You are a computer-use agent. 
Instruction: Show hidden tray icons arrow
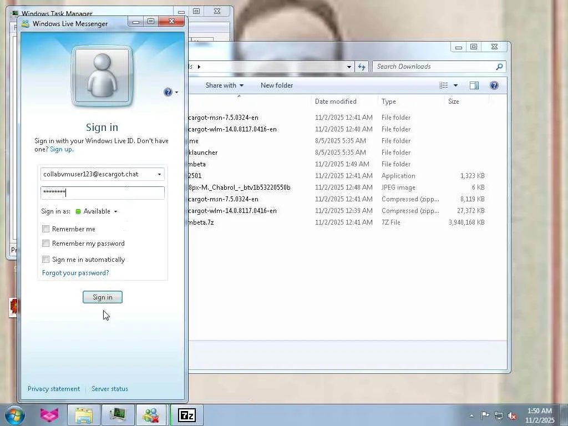pos(471,416)
